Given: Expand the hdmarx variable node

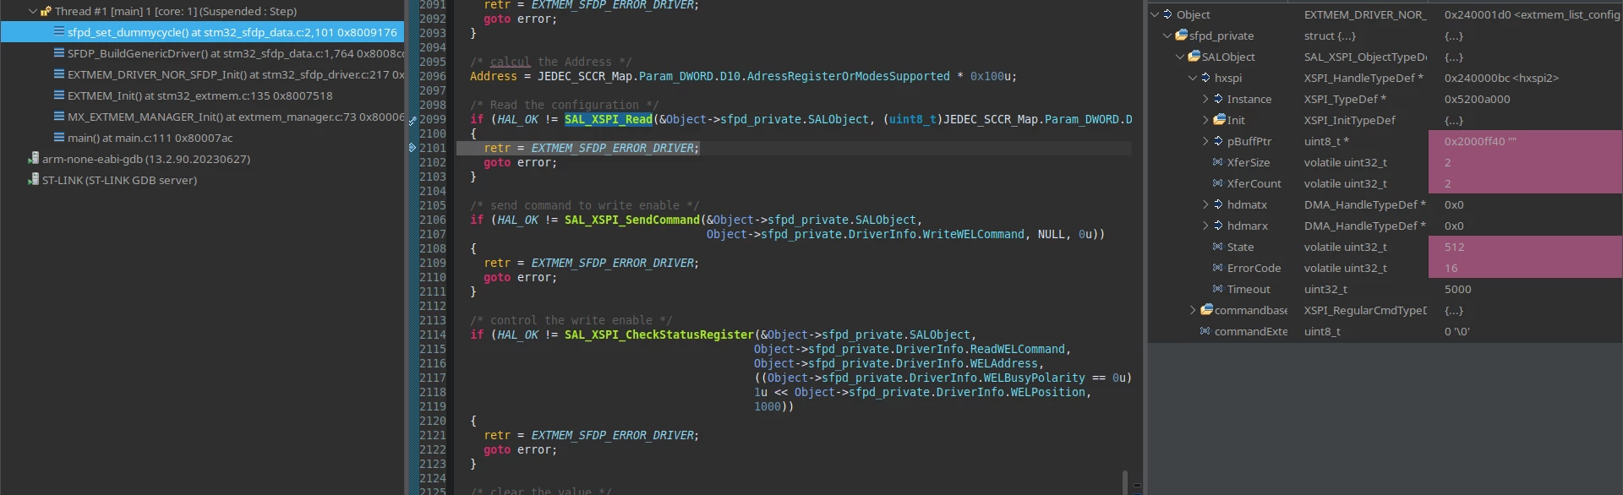Looking at the screenshot, I should pos(1205,226).
